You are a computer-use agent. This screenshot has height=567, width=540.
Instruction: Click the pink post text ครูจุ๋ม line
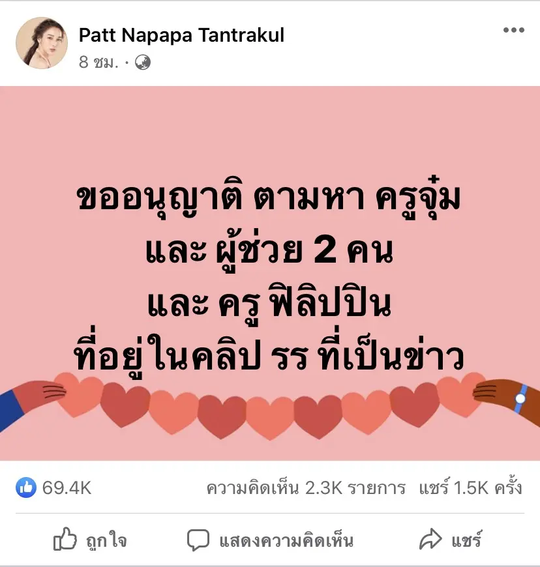pos(269,197)
